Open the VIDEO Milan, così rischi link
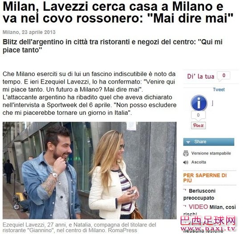 point(209,210)
